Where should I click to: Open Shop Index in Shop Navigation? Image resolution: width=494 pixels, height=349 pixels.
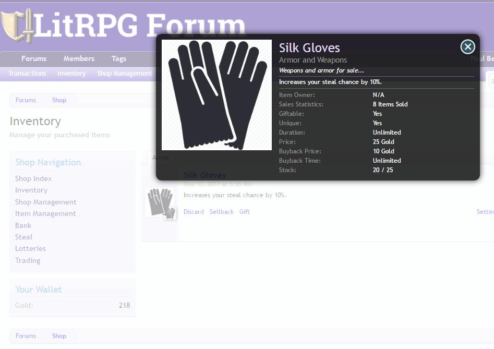(x=33, y=178)
